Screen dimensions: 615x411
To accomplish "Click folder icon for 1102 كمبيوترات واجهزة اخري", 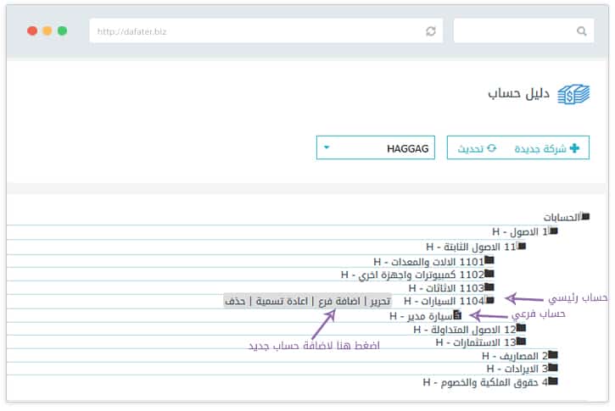I will click(x=489, y=275).
